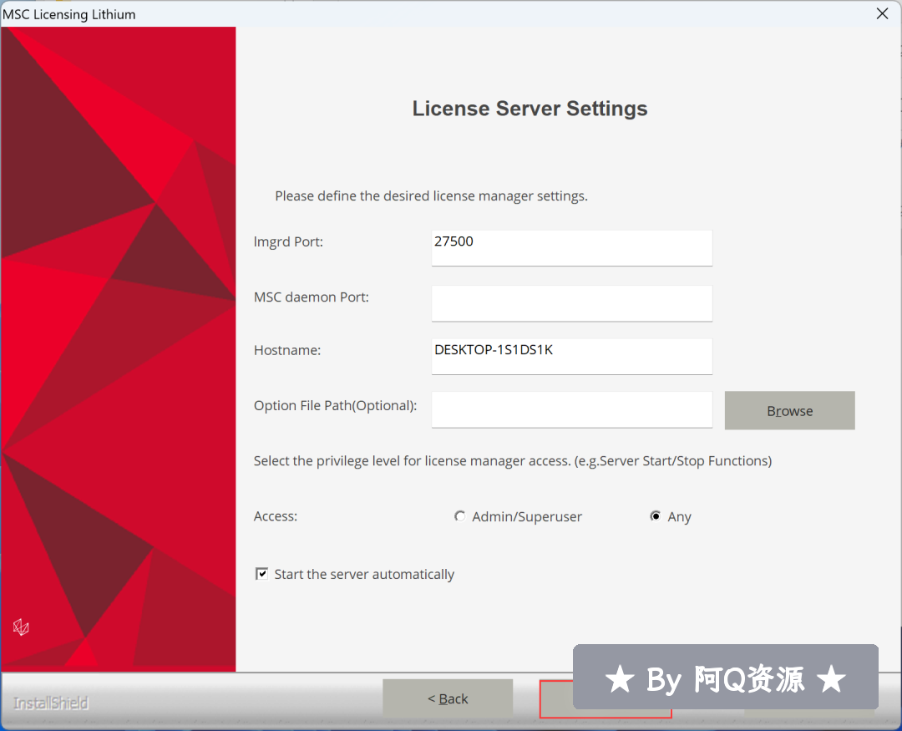Click the lmgrd Port input field
The width and height of the screenshot is (902, 731).
(572, 248)
